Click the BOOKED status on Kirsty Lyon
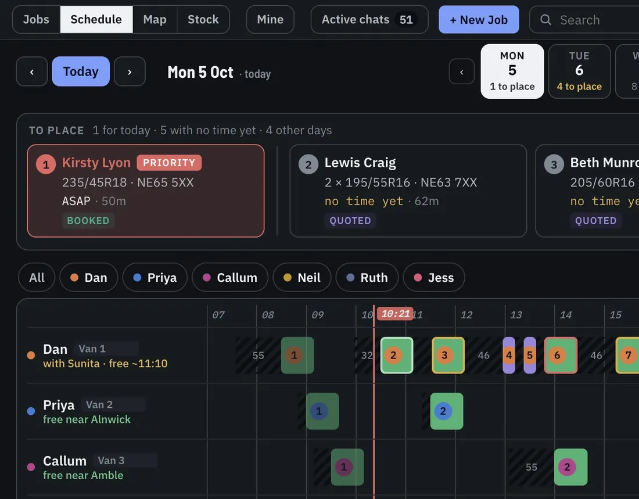 click(x=88, y=221)
